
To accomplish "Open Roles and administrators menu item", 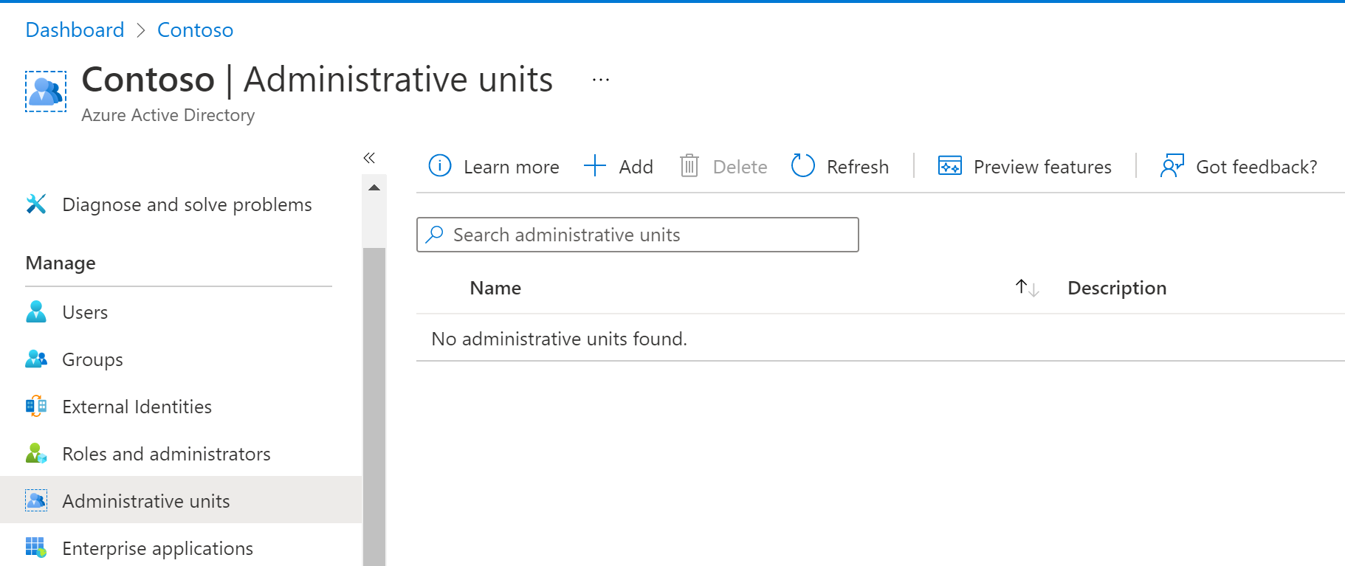I will click(x=166, y=454).
